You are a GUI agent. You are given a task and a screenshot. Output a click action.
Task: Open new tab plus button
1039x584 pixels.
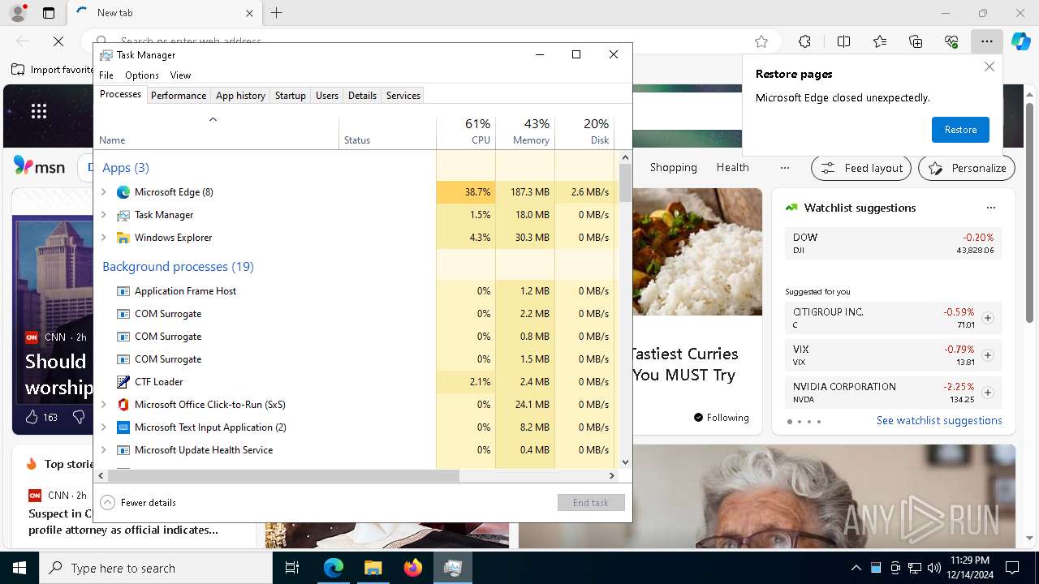point(277,13)
